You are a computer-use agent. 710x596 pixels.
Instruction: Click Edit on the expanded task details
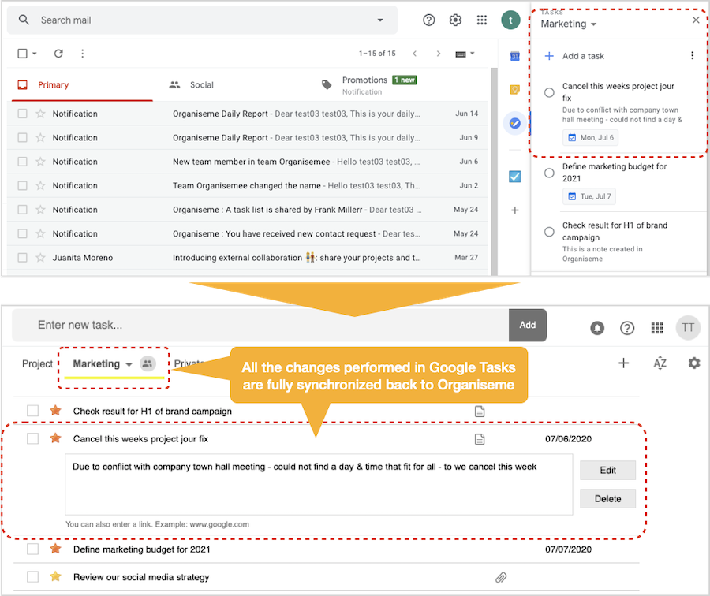click(x=607, y=470)
